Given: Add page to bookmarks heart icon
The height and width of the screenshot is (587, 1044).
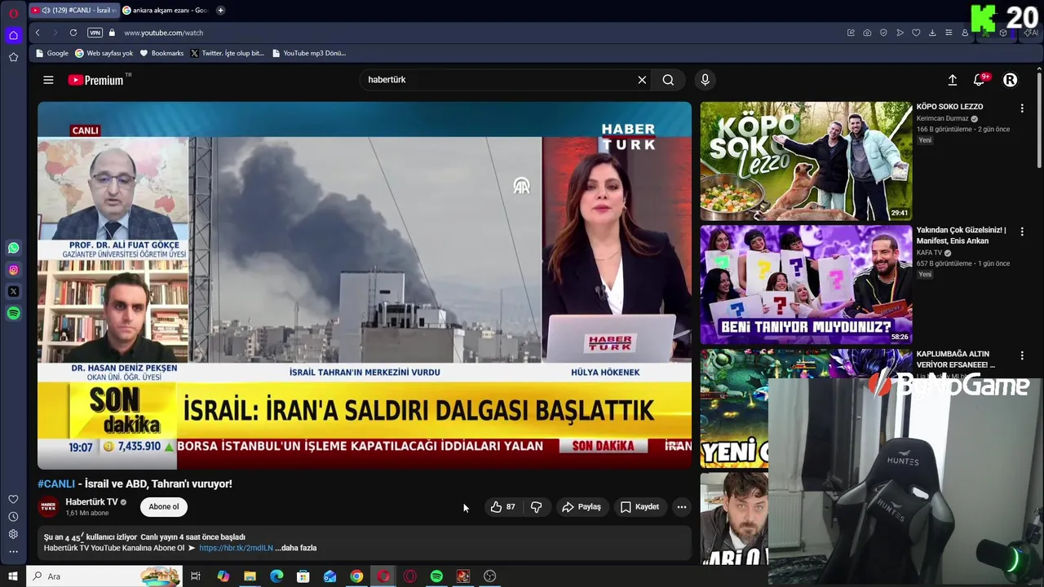Looking at the screenshot, I should coord(916,33).
